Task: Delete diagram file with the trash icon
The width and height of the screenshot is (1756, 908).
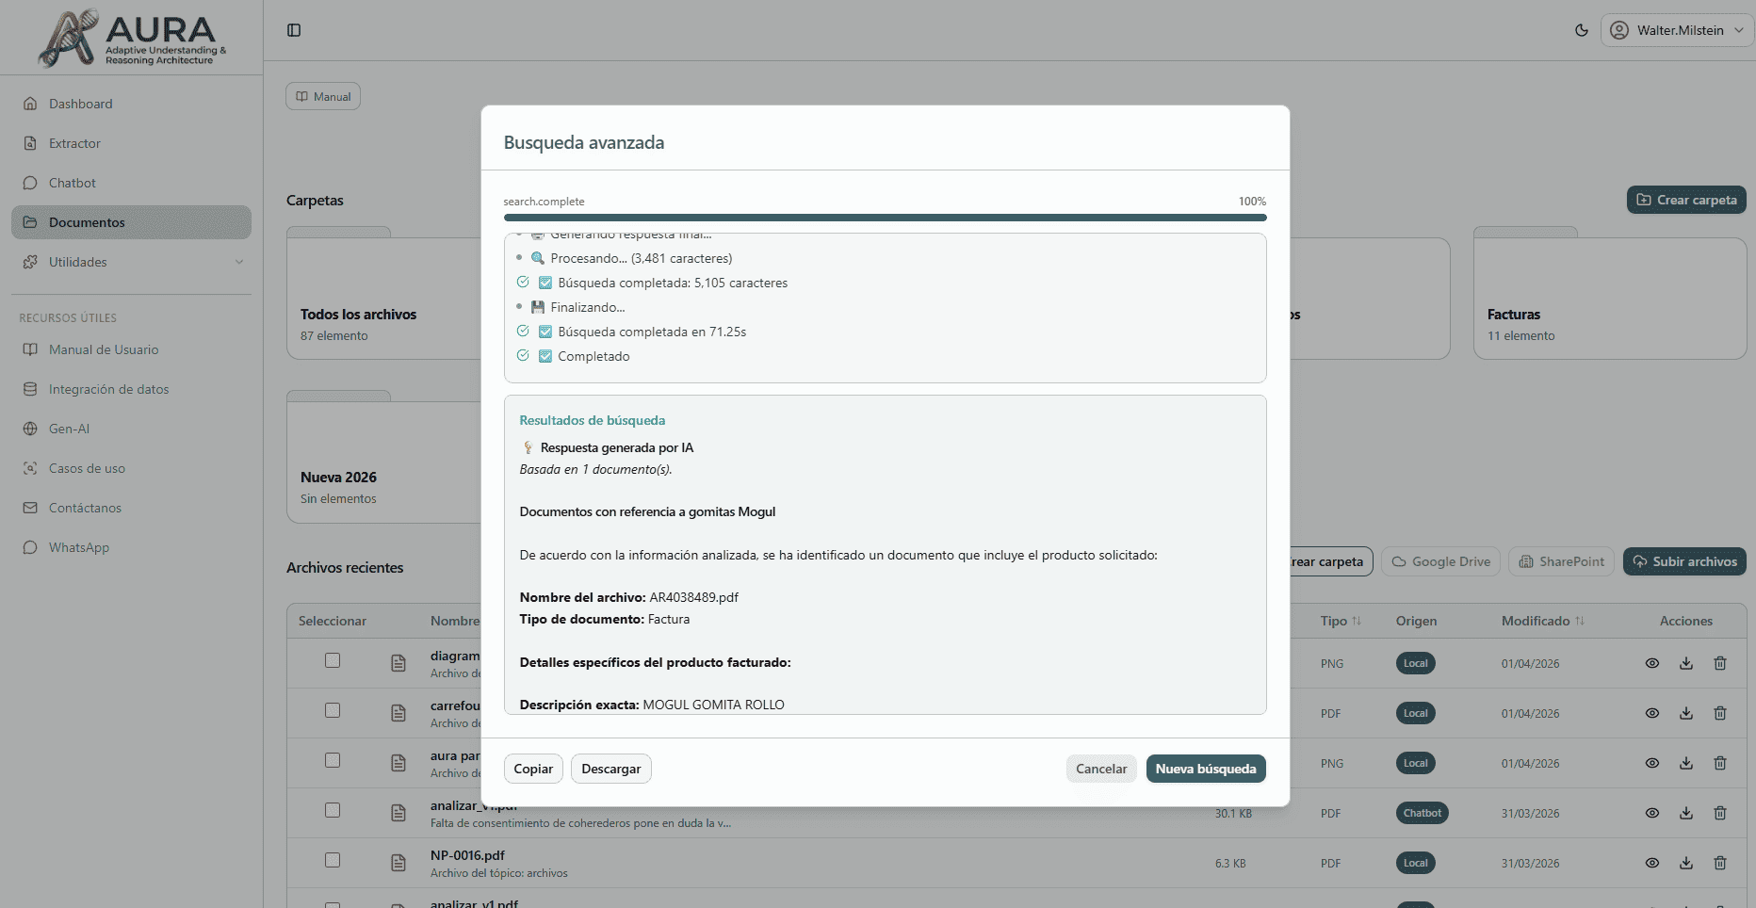Action: pos(1721,663)
